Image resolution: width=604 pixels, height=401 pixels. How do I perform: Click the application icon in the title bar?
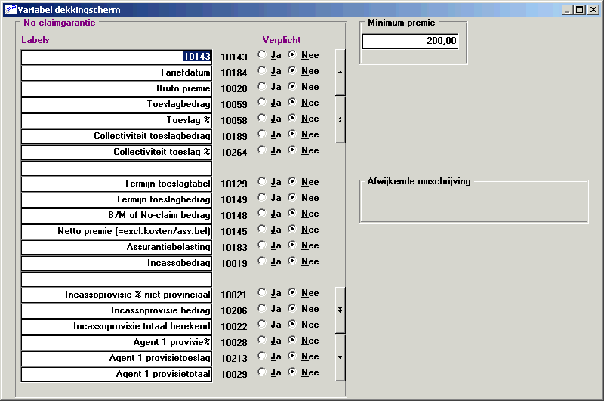tap(10, 10)
